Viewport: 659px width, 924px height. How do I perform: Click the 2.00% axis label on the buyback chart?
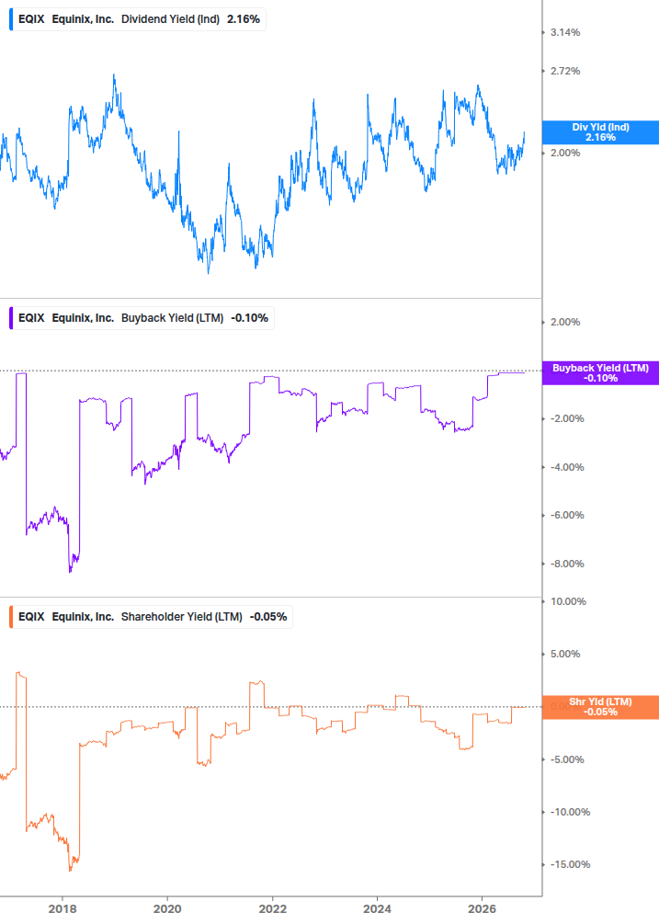point(565,322)
